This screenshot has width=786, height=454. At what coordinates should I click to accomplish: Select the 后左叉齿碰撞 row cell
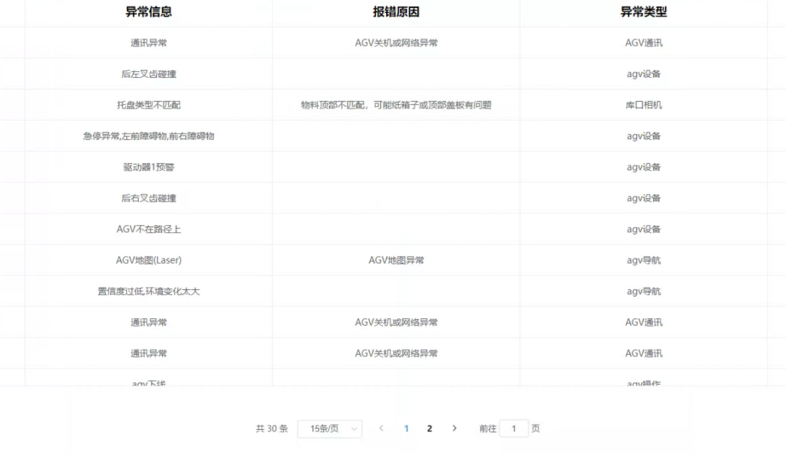point(149,74)
